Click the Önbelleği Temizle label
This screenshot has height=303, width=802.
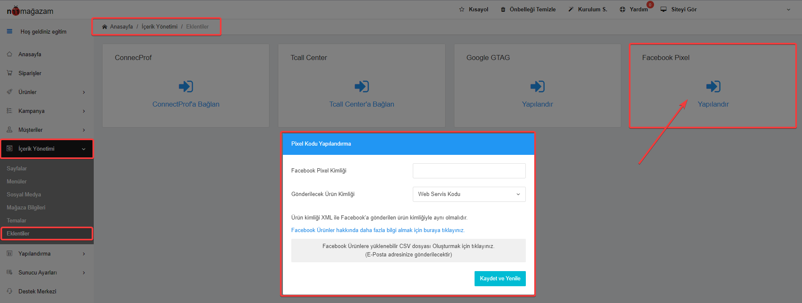click(533, 9)
